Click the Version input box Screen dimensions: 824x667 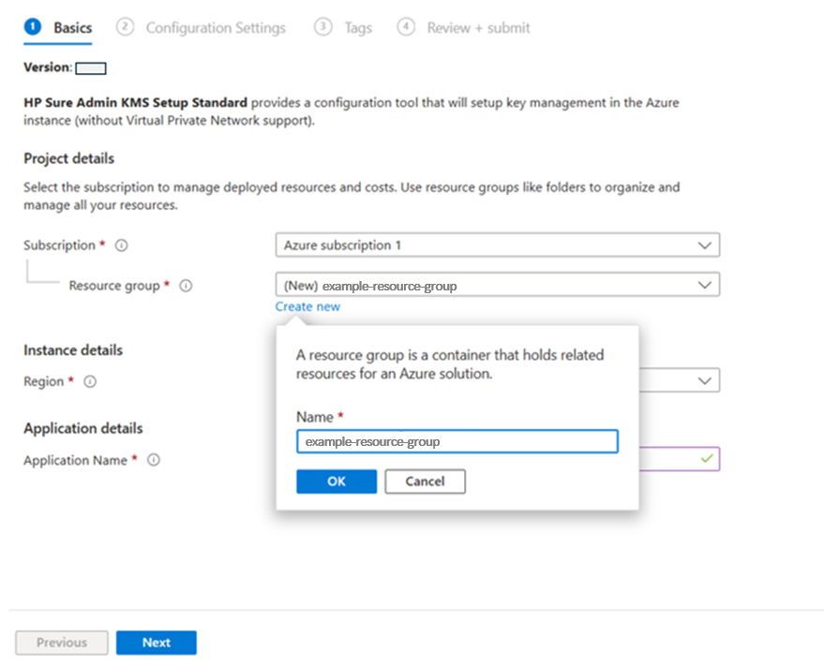(x=90, y=67)
